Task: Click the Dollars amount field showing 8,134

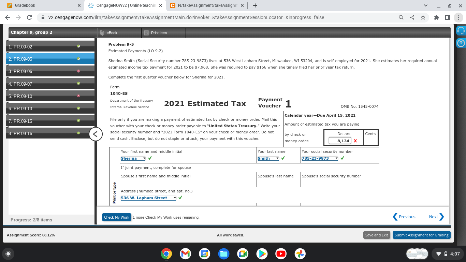Action: click(x=340, y=141)
